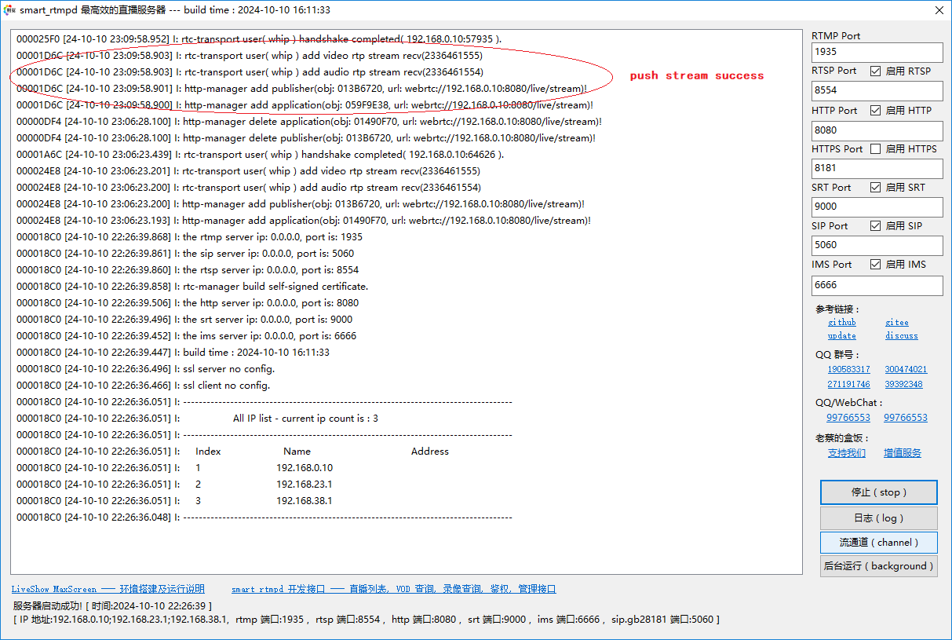Viewport: 952px width, 640px height.
Task: Visit the gitee reference link
Action: click(x=896, y=323)
